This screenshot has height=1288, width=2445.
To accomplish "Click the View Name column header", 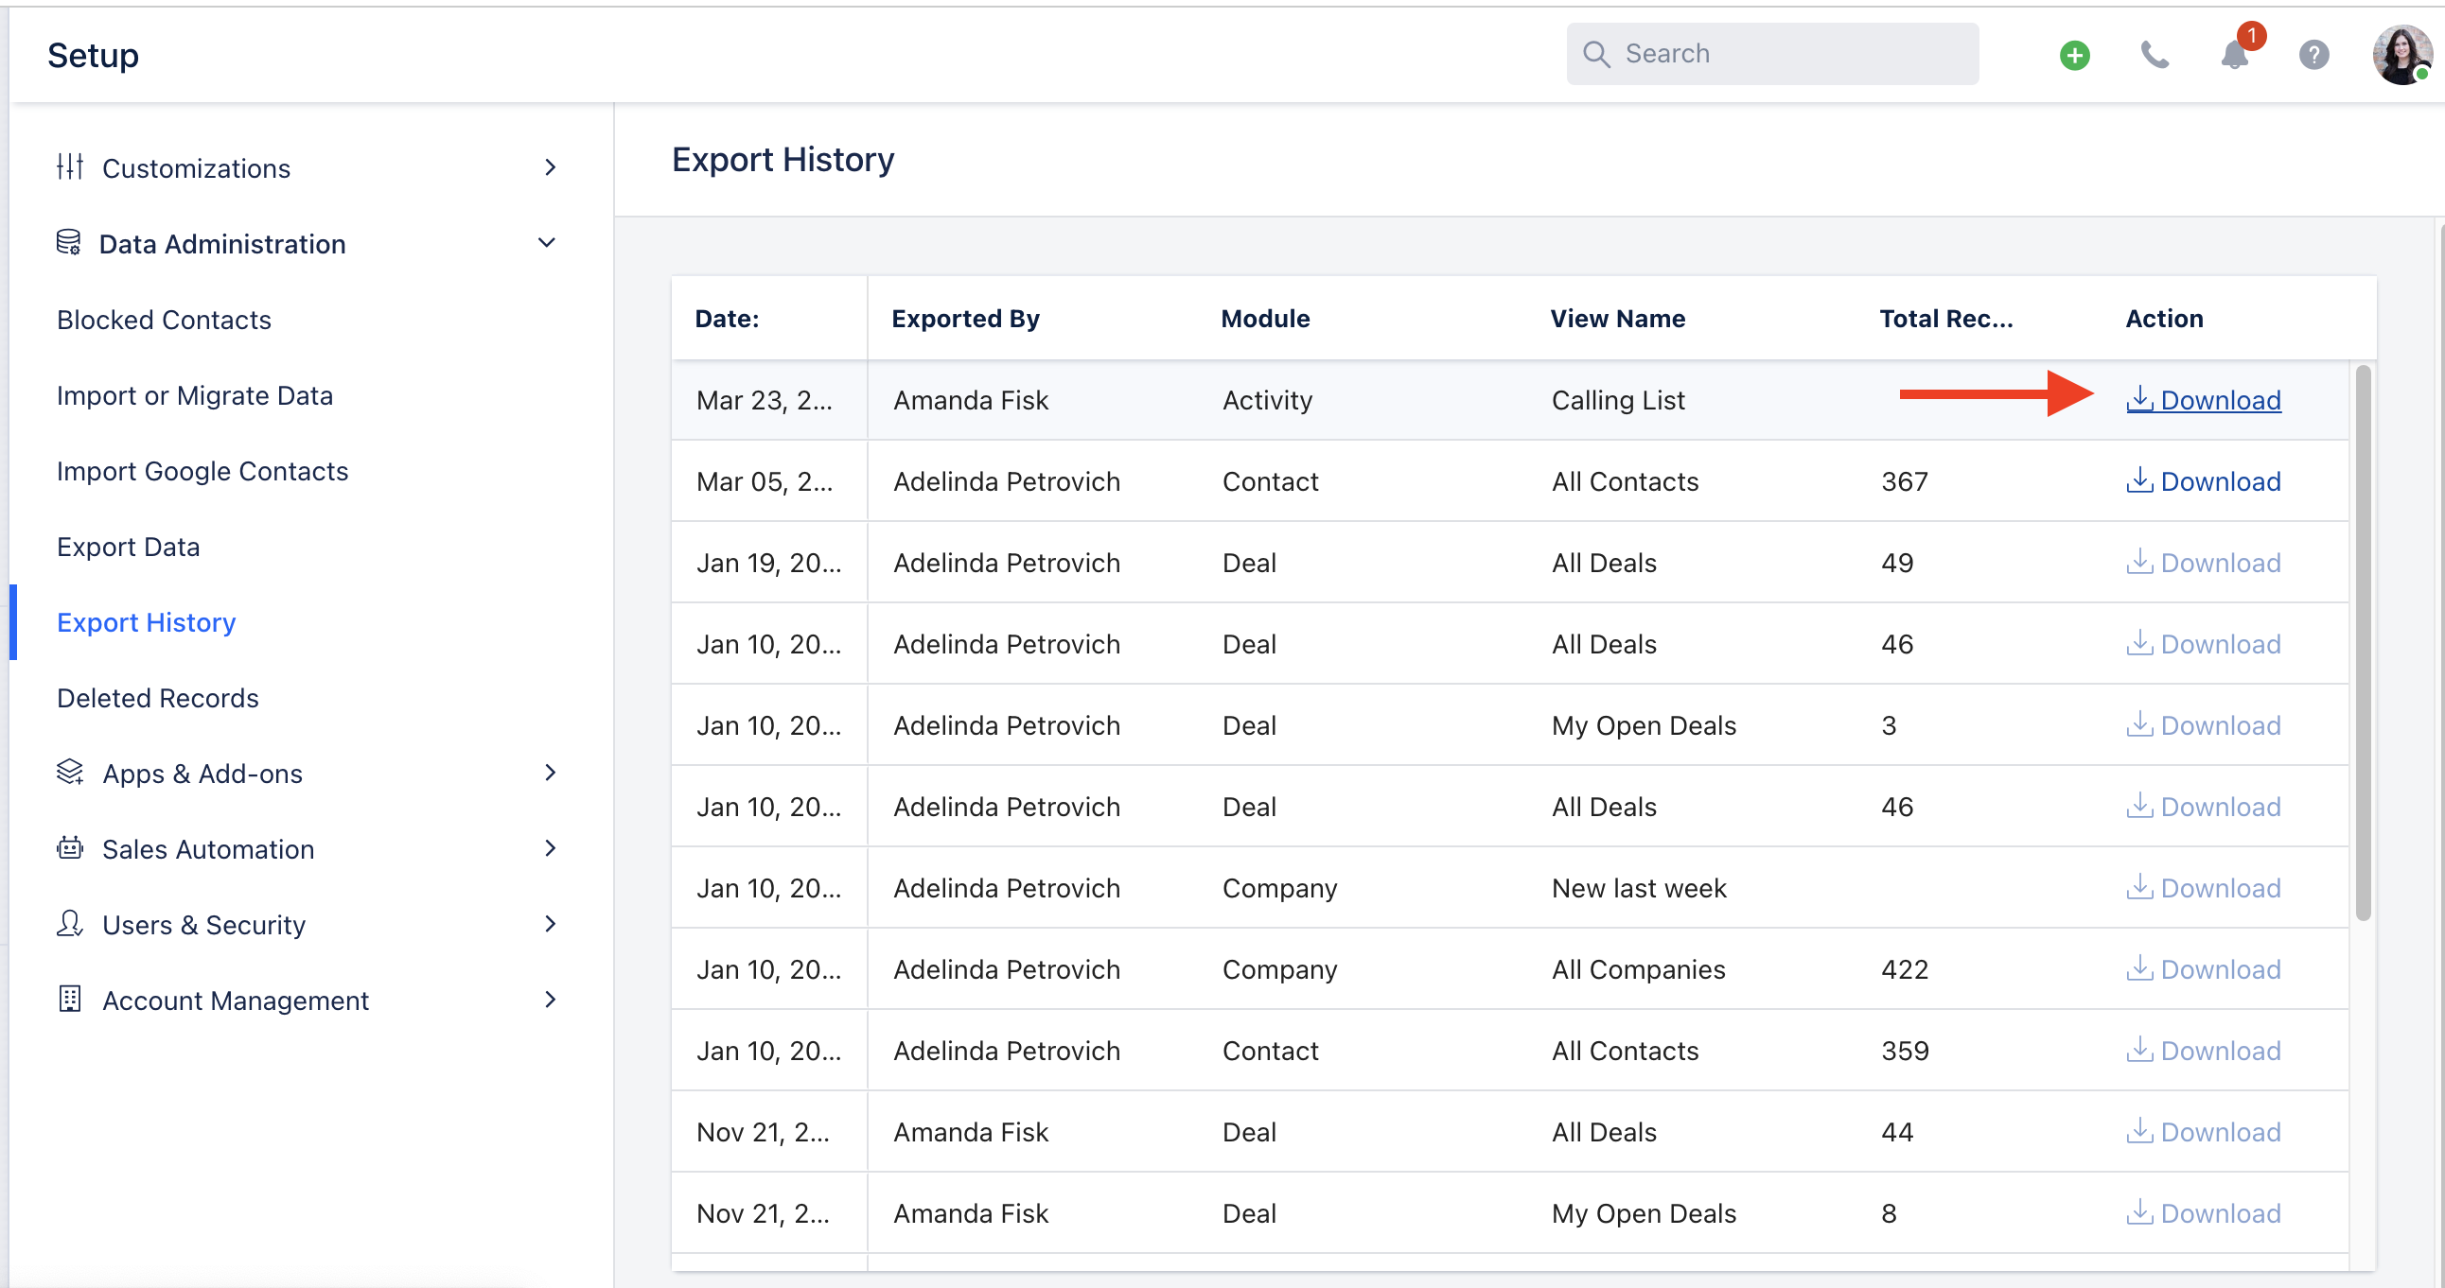I will [1617, 319].
